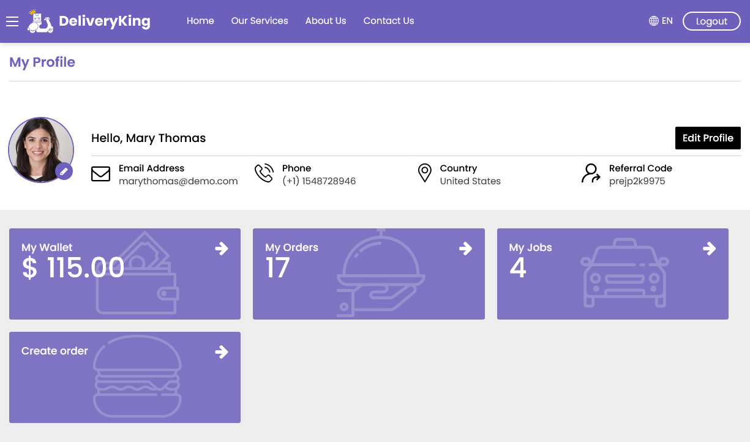Viewport: 750px width, 442px height.
Task: Click the Logout button
Action: coord(711,21)
